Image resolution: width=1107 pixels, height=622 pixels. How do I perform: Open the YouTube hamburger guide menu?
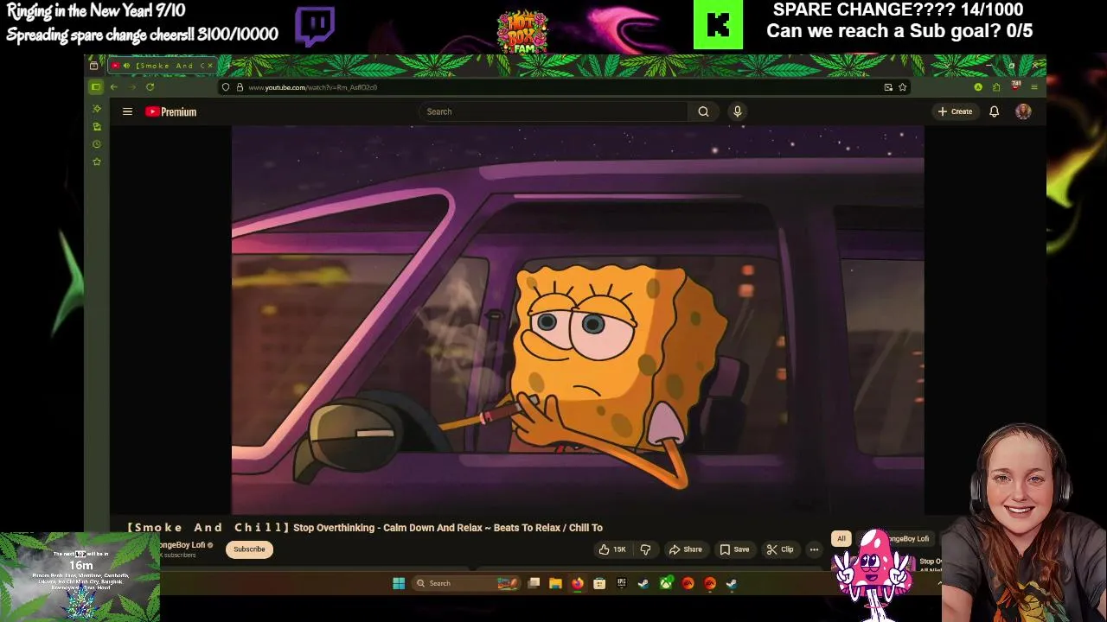click(x=127, y=111)
